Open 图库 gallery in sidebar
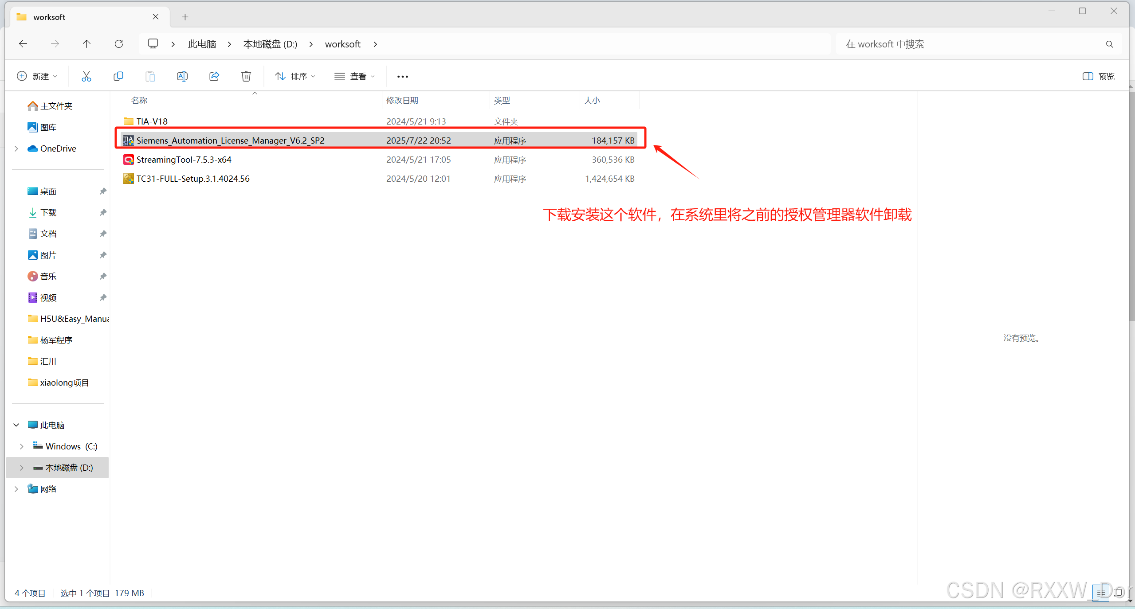This screenshot has height=609, width=1135. pos(42,127)
